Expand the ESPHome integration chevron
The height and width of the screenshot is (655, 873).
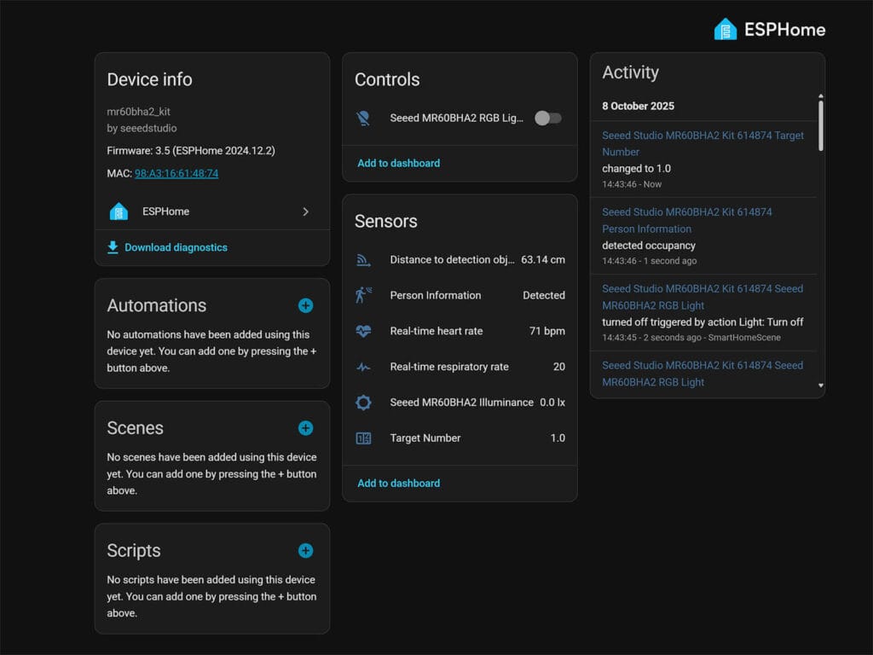click(x=305, y=212)
